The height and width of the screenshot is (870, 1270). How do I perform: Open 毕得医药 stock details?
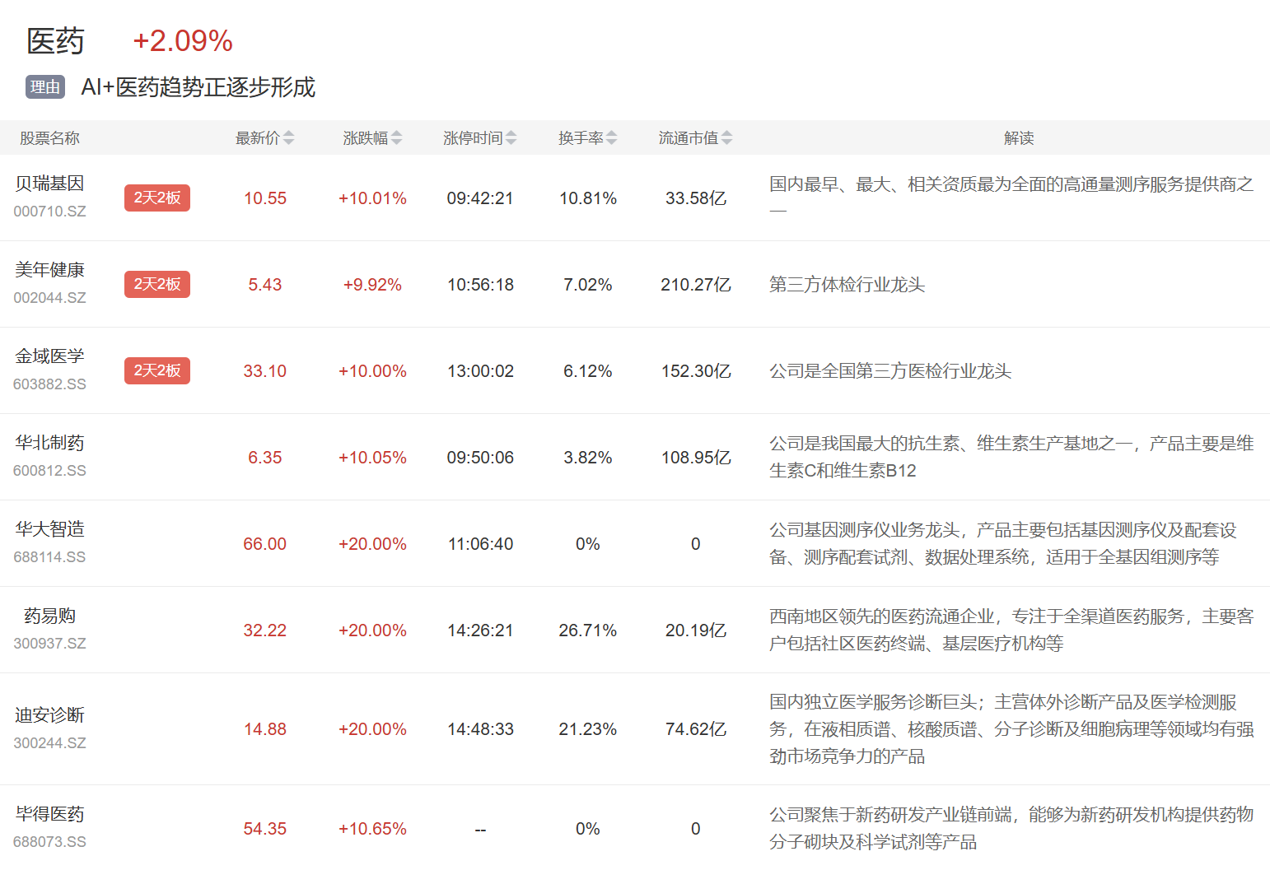49,814
